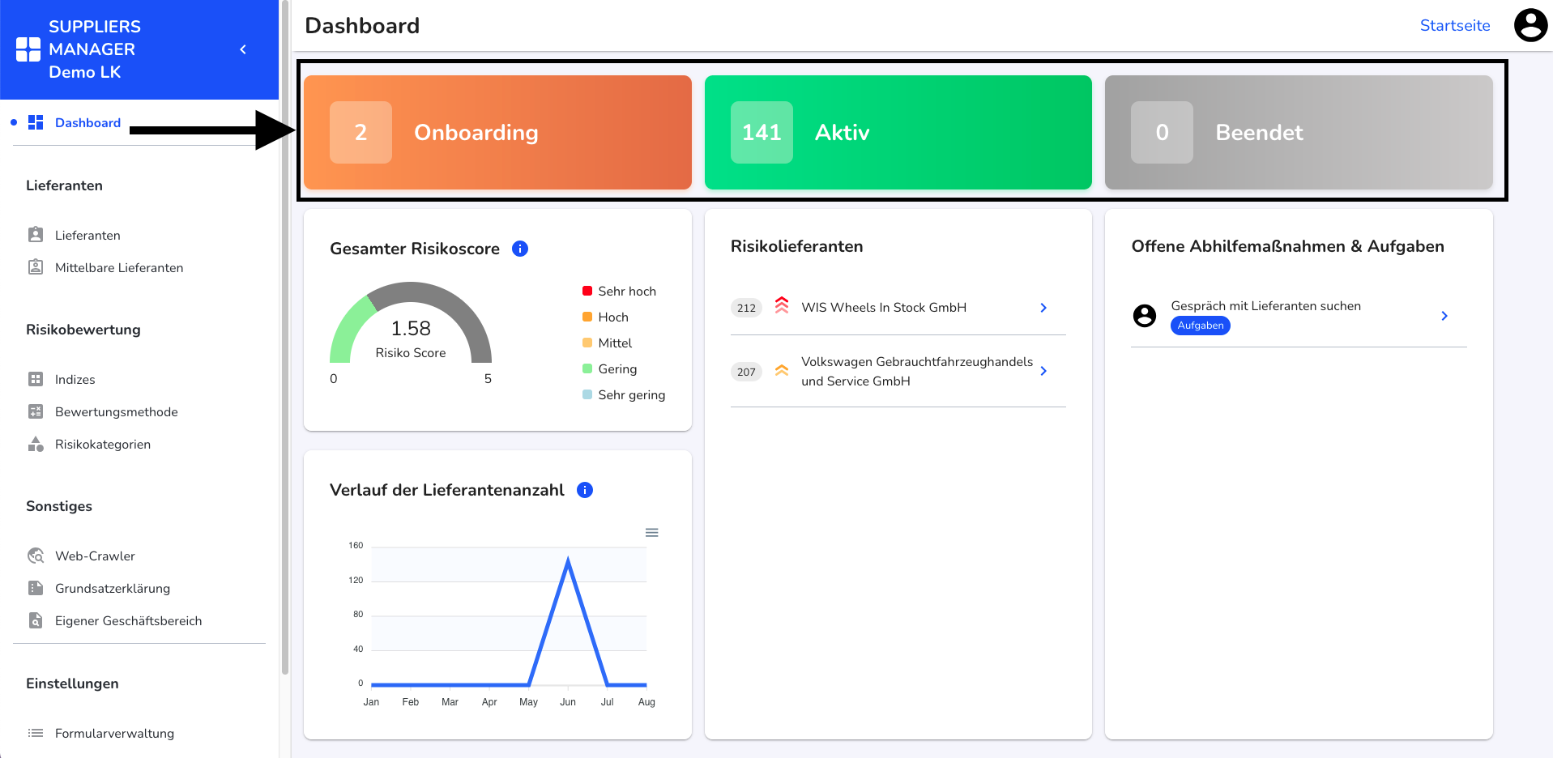
Task: Show info for Gesamter Risikoscore
Action: coord(520,249)
